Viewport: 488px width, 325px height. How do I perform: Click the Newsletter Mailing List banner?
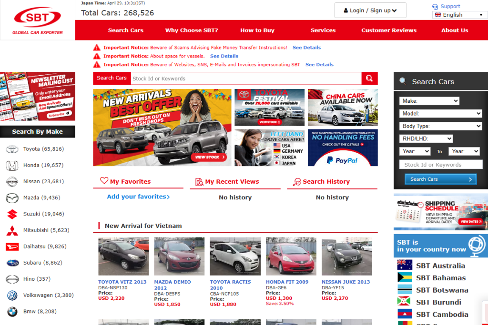[38, 96]
